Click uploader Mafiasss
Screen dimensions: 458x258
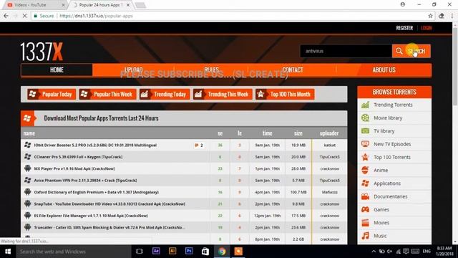329,192
